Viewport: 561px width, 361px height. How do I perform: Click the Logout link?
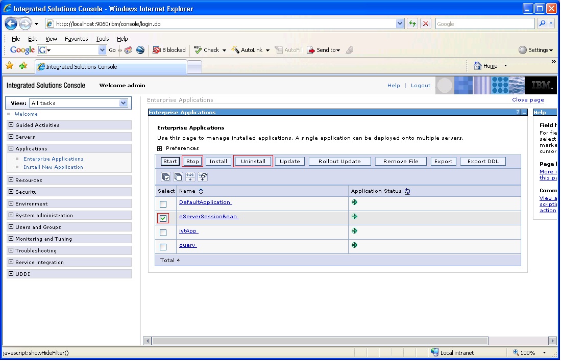[421, 86]
